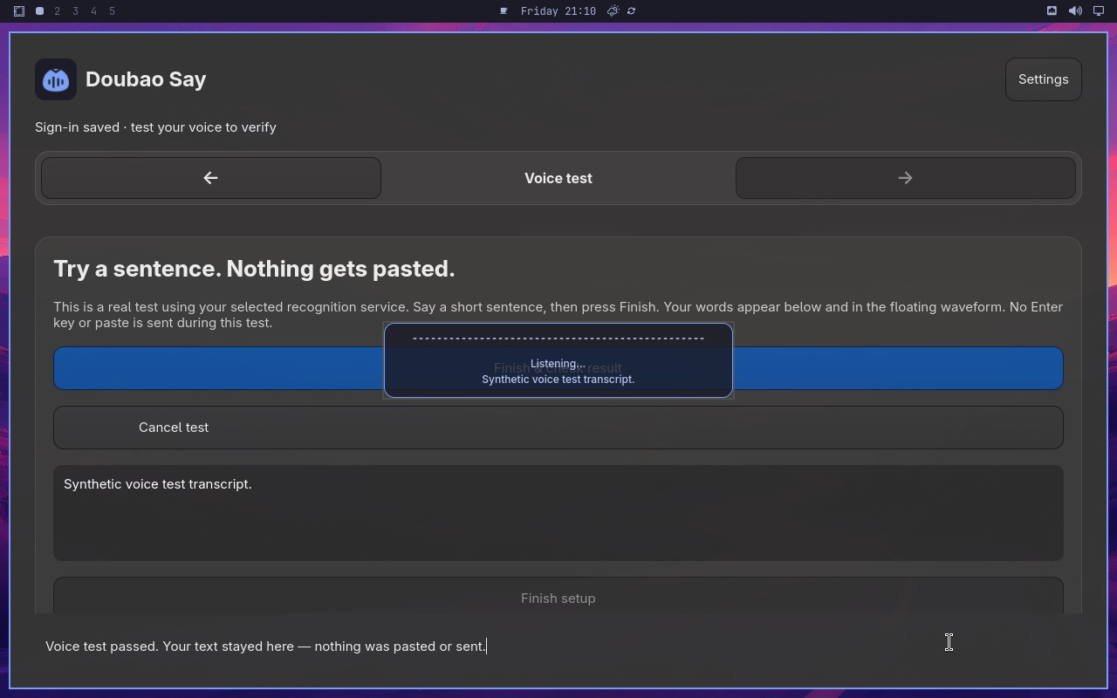Click the heading 'Try a sentence. Nothing gets pasted.'
This screenshot has height=698, width=1117.
[x=254, y=269]
